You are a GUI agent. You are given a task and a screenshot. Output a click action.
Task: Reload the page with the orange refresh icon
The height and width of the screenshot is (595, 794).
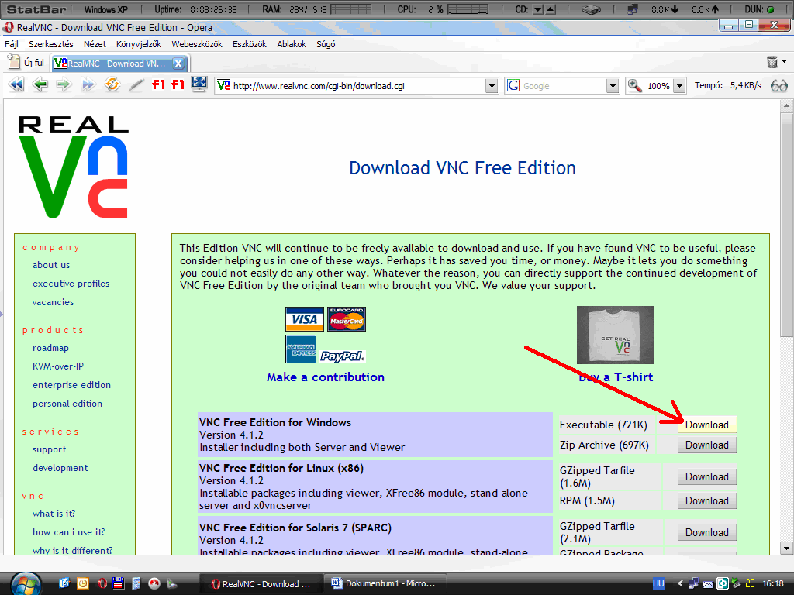click(x=112, y=84)
